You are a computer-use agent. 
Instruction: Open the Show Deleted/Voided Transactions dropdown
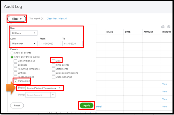coord(44,88)
